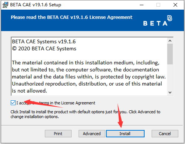Click the license scrollbar thumb

pyautogui.click(x=170, y=54)
